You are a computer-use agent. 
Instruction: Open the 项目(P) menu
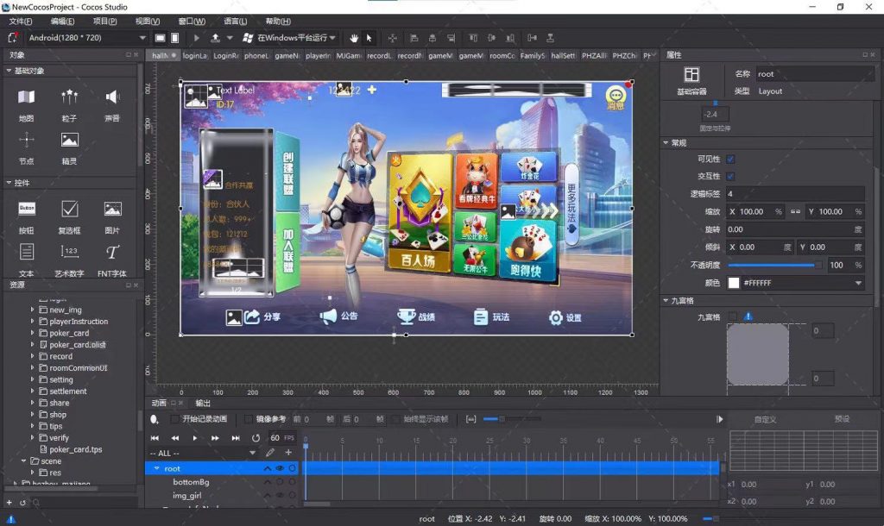point(105,21)
